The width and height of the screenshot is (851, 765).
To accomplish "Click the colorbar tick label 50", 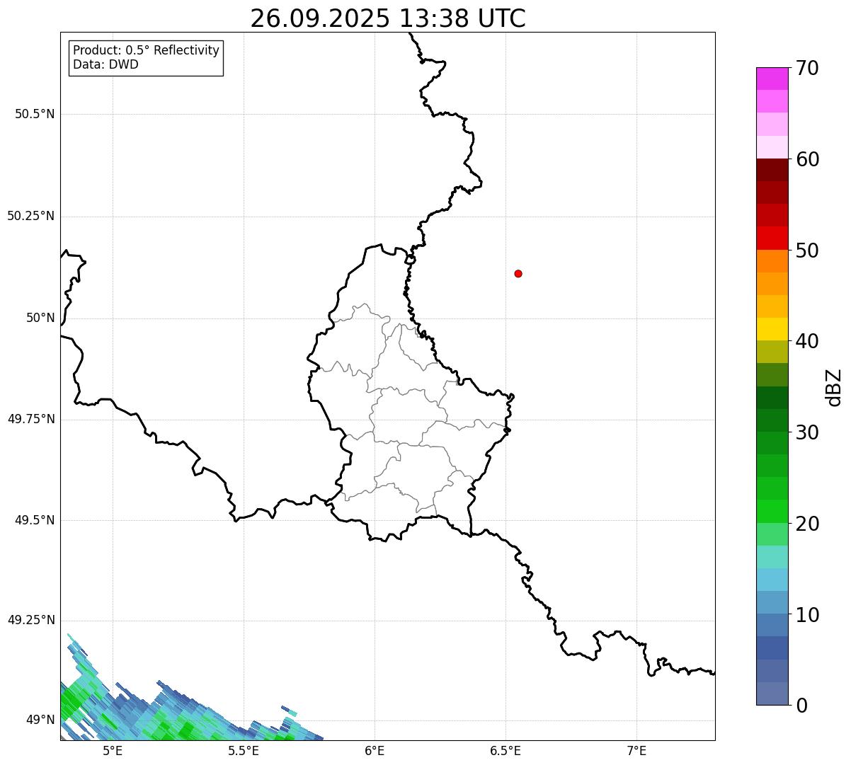I will pyautogui.click(x=807, y=251).
